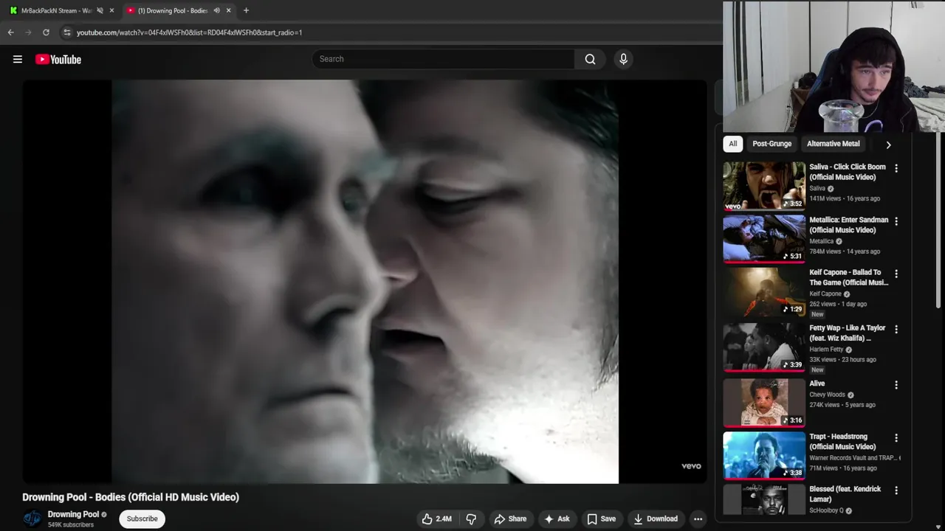This screenshot has width=945, height=531.
Task: Open the Fetty Wap Like A Taylor thumbnail
Action: (764, 347)
